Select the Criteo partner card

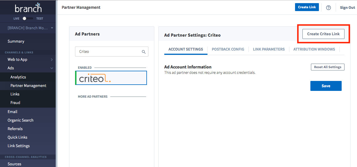111,78
